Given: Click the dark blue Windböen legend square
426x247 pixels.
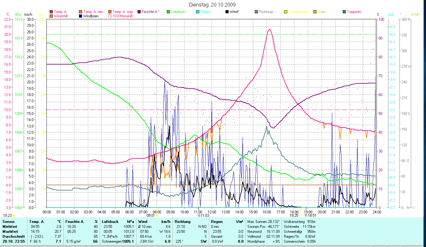Looking at the screenshot, I should (x=81, y=16).
